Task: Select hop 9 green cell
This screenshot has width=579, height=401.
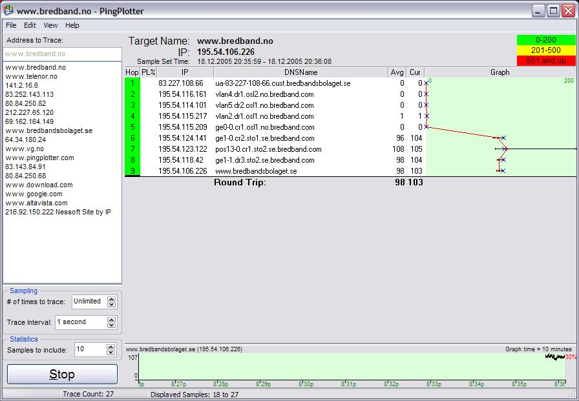Action: click(x=132, y=171)
